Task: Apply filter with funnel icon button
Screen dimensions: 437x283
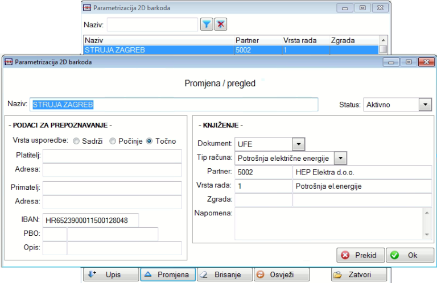Action: click(207, 24)
